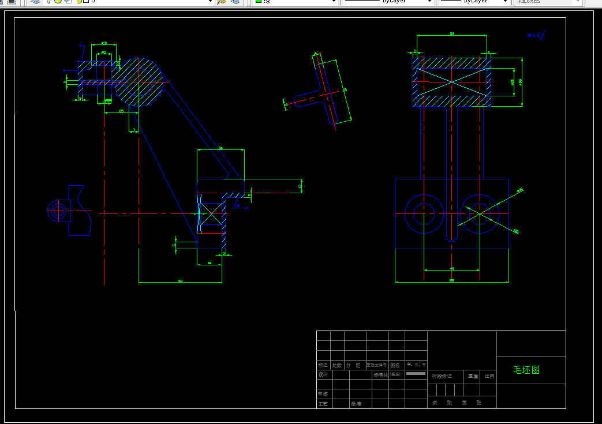This screenshot has width=602, height=424.
Task: Select the 31 dimension atop the right view
Action: coord(452,34)
